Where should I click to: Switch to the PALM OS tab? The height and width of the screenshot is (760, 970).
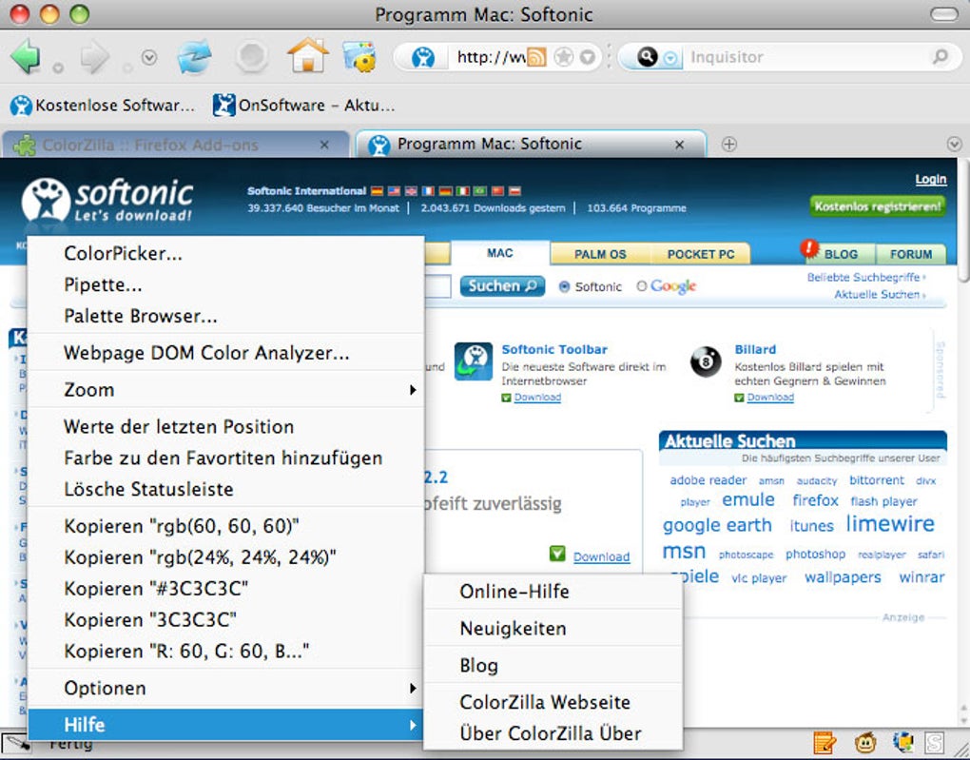click(600, 254)
